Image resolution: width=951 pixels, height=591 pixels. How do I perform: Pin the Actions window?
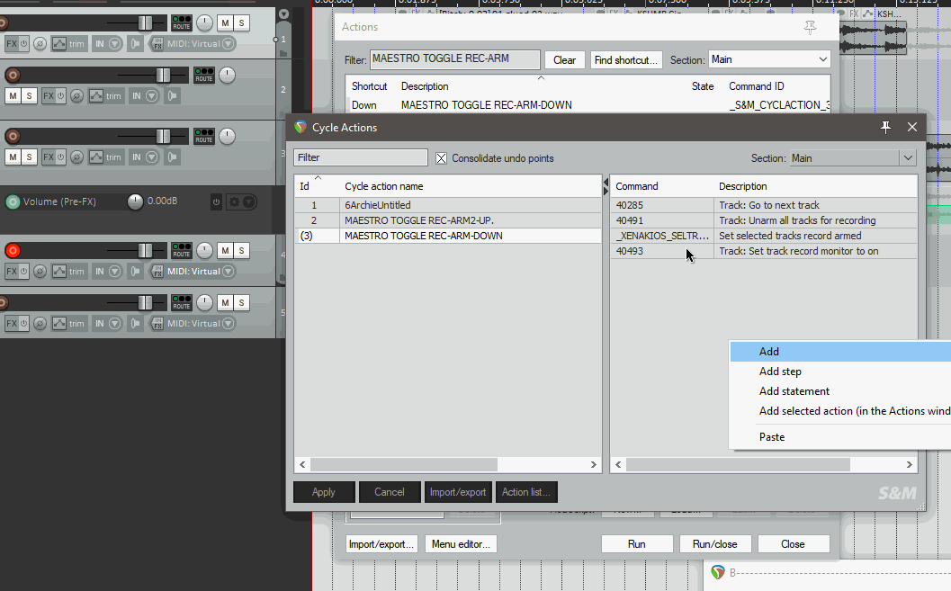[x=811, y=27]
